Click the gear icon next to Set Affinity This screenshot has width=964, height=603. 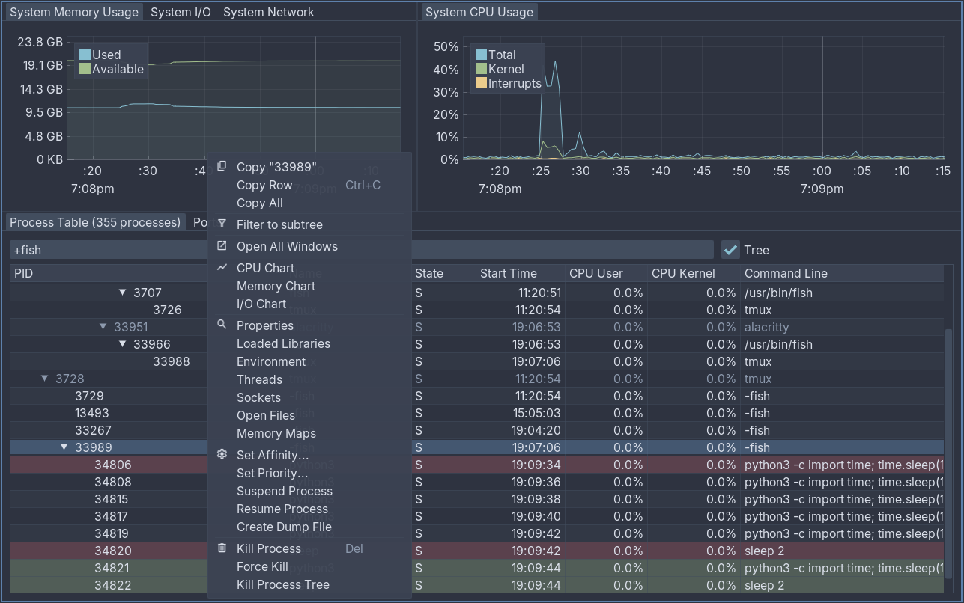pyautogui.click(x=222, y=454)
